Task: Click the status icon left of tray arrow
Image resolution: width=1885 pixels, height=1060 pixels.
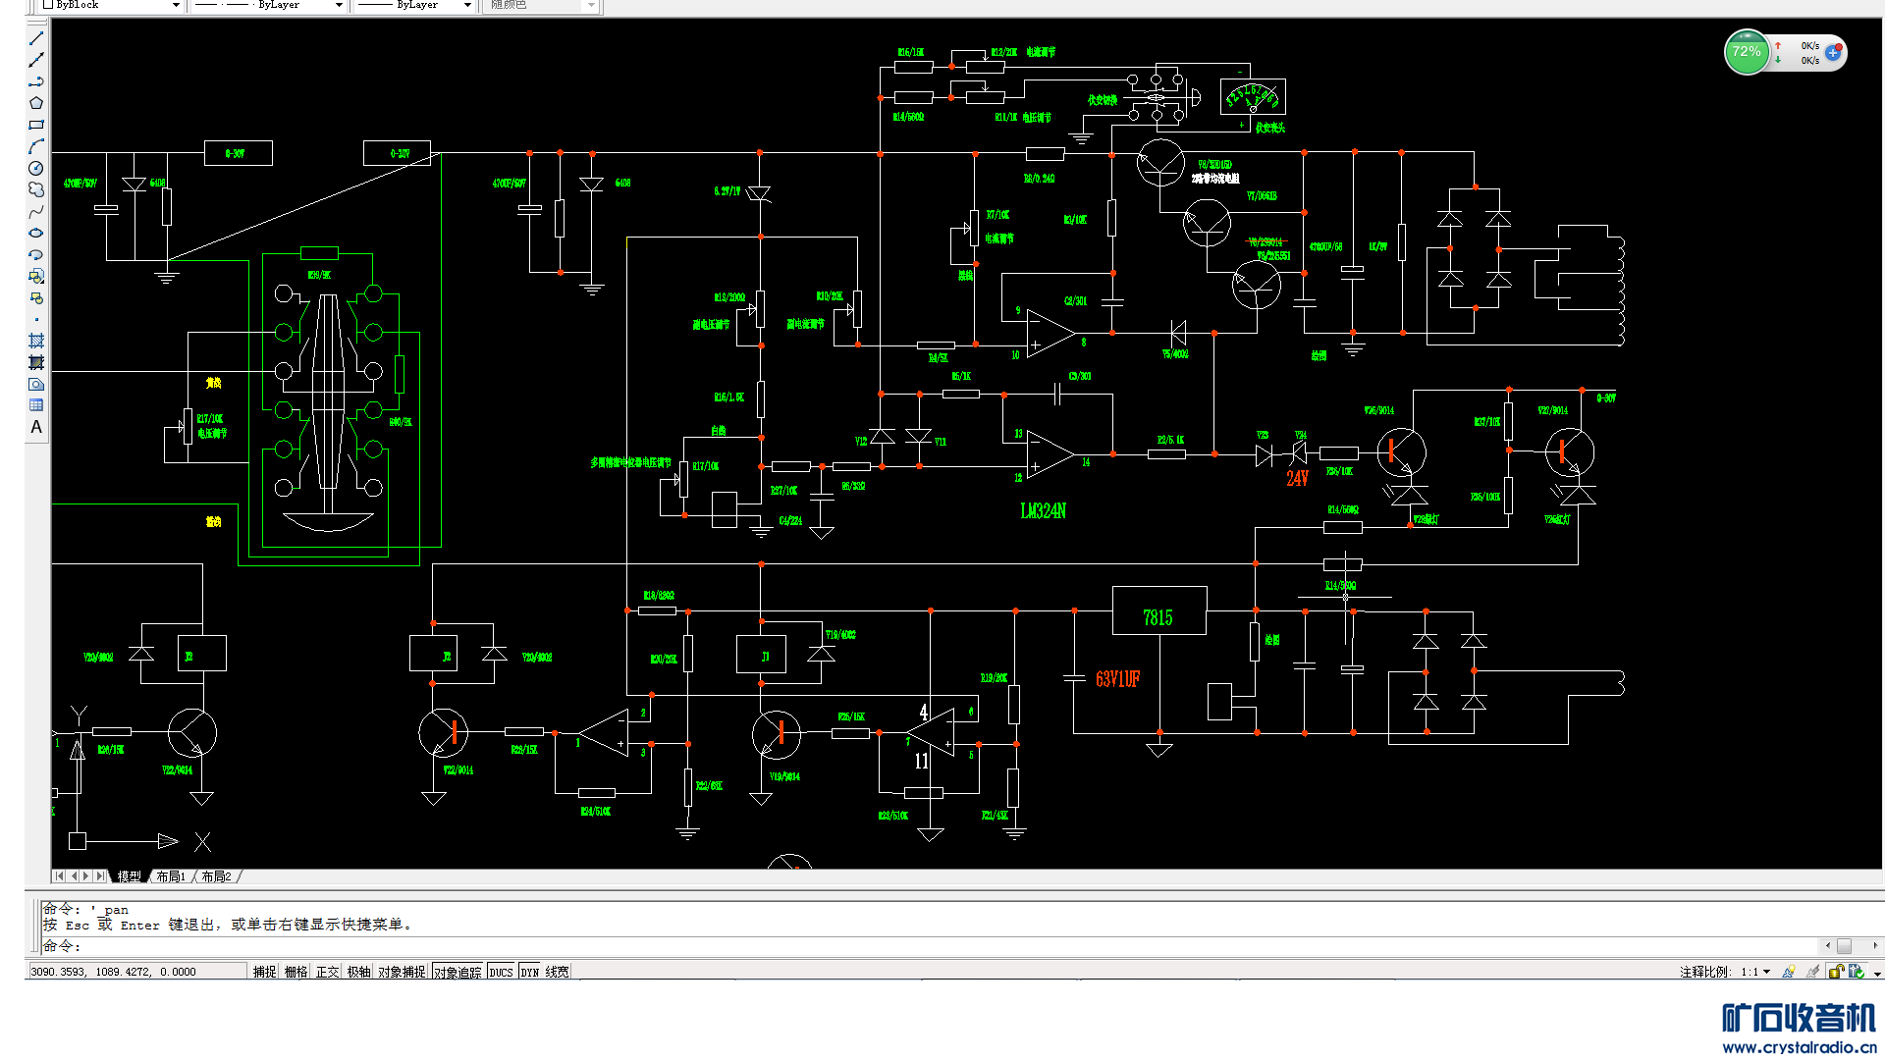Action: tap(1856, 972)
